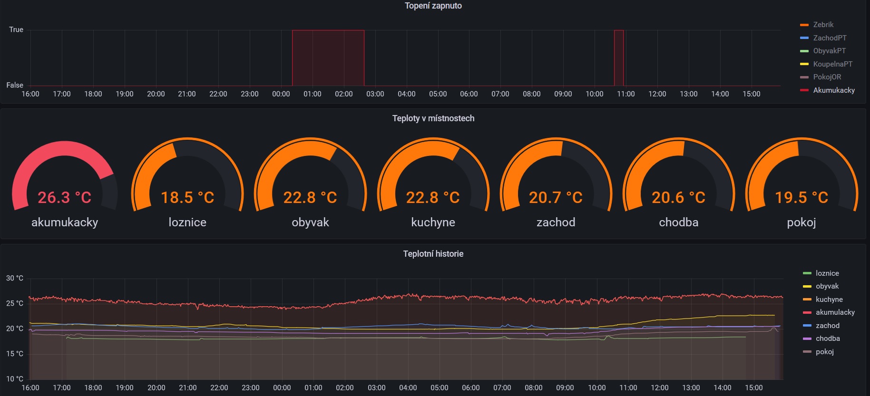Click the obyvak gauge label
The width and height of the screenshot is (870, 396).
[x=310, y=222]
